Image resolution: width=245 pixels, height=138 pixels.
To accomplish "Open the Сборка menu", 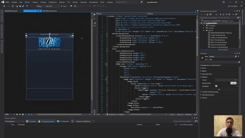I will 35,2.
